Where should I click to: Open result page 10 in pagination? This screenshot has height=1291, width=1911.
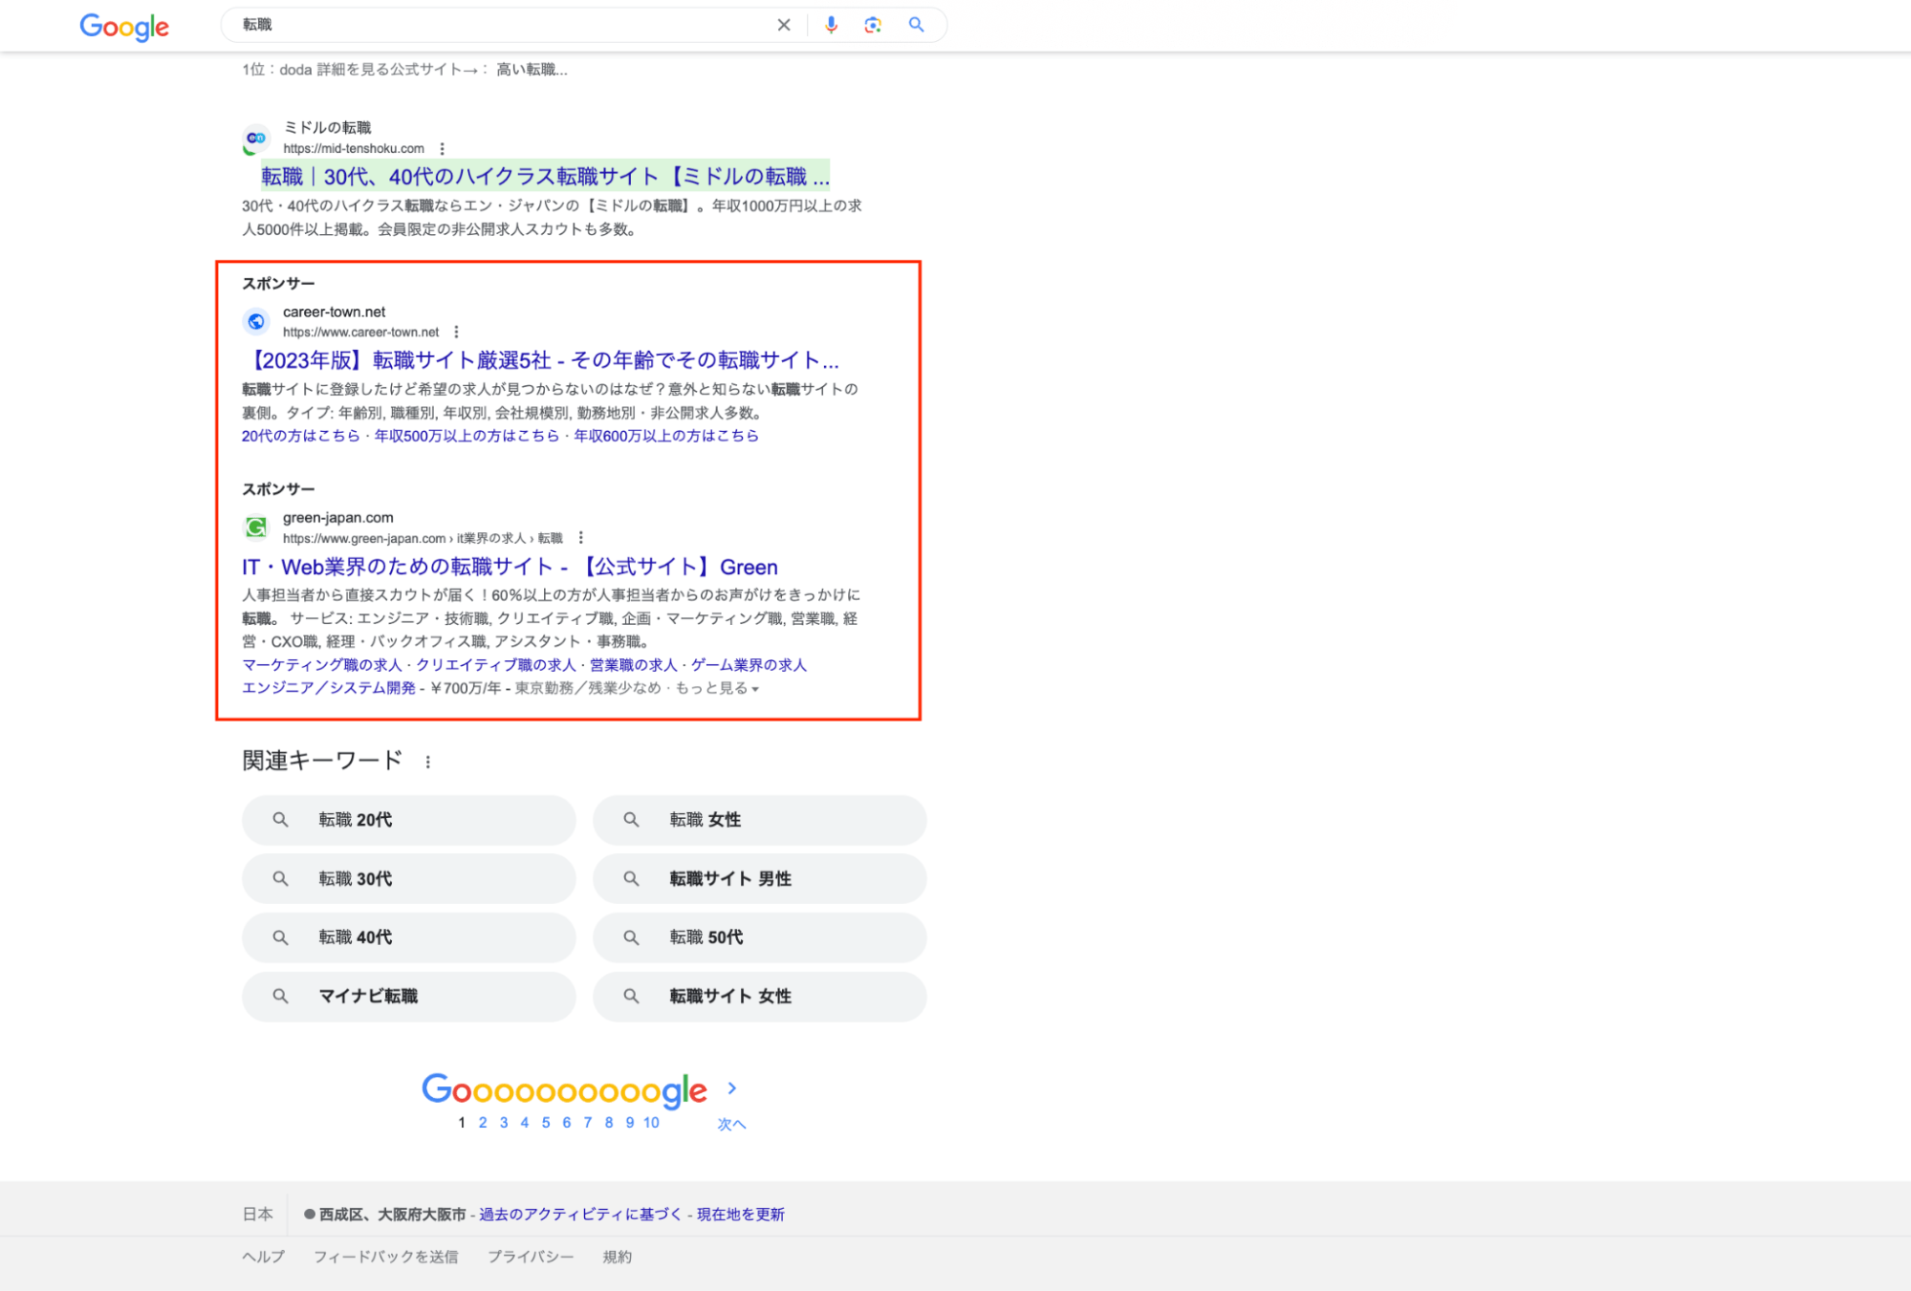(x=651, y=1123)
